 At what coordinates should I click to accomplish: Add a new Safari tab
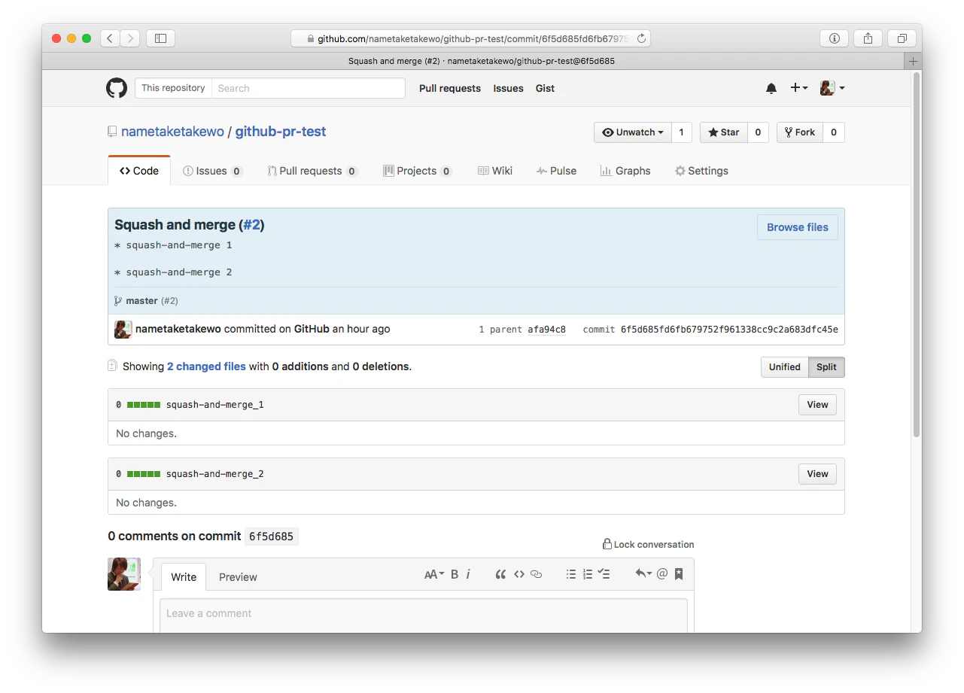[x=914, y=61]
